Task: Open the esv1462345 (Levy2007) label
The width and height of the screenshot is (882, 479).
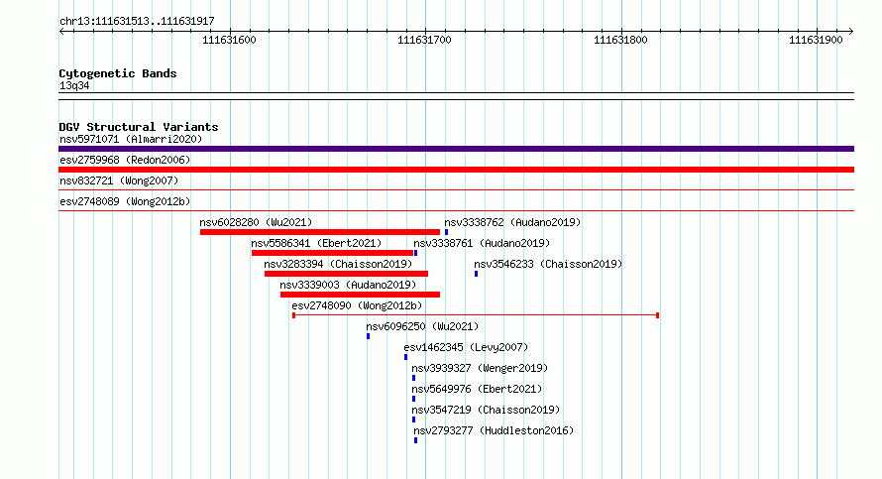Action: click(466, 347)
